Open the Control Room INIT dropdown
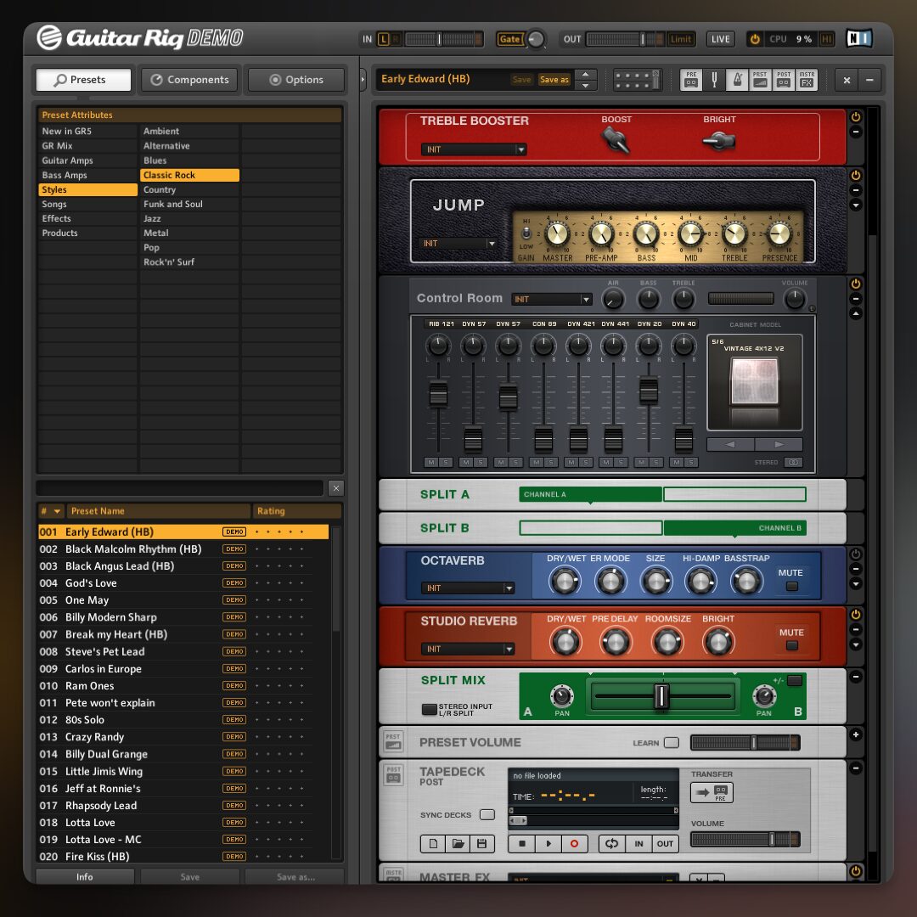The image size is (917, 917). 551,299
